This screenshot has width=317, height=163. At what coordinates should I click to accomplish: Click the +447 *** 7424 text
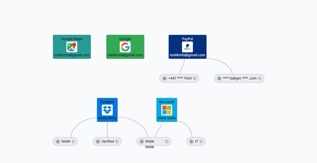(180, 78)
